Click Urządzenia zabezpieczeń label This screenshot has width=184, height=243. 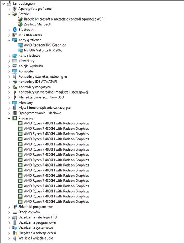(x=37, y=233)
